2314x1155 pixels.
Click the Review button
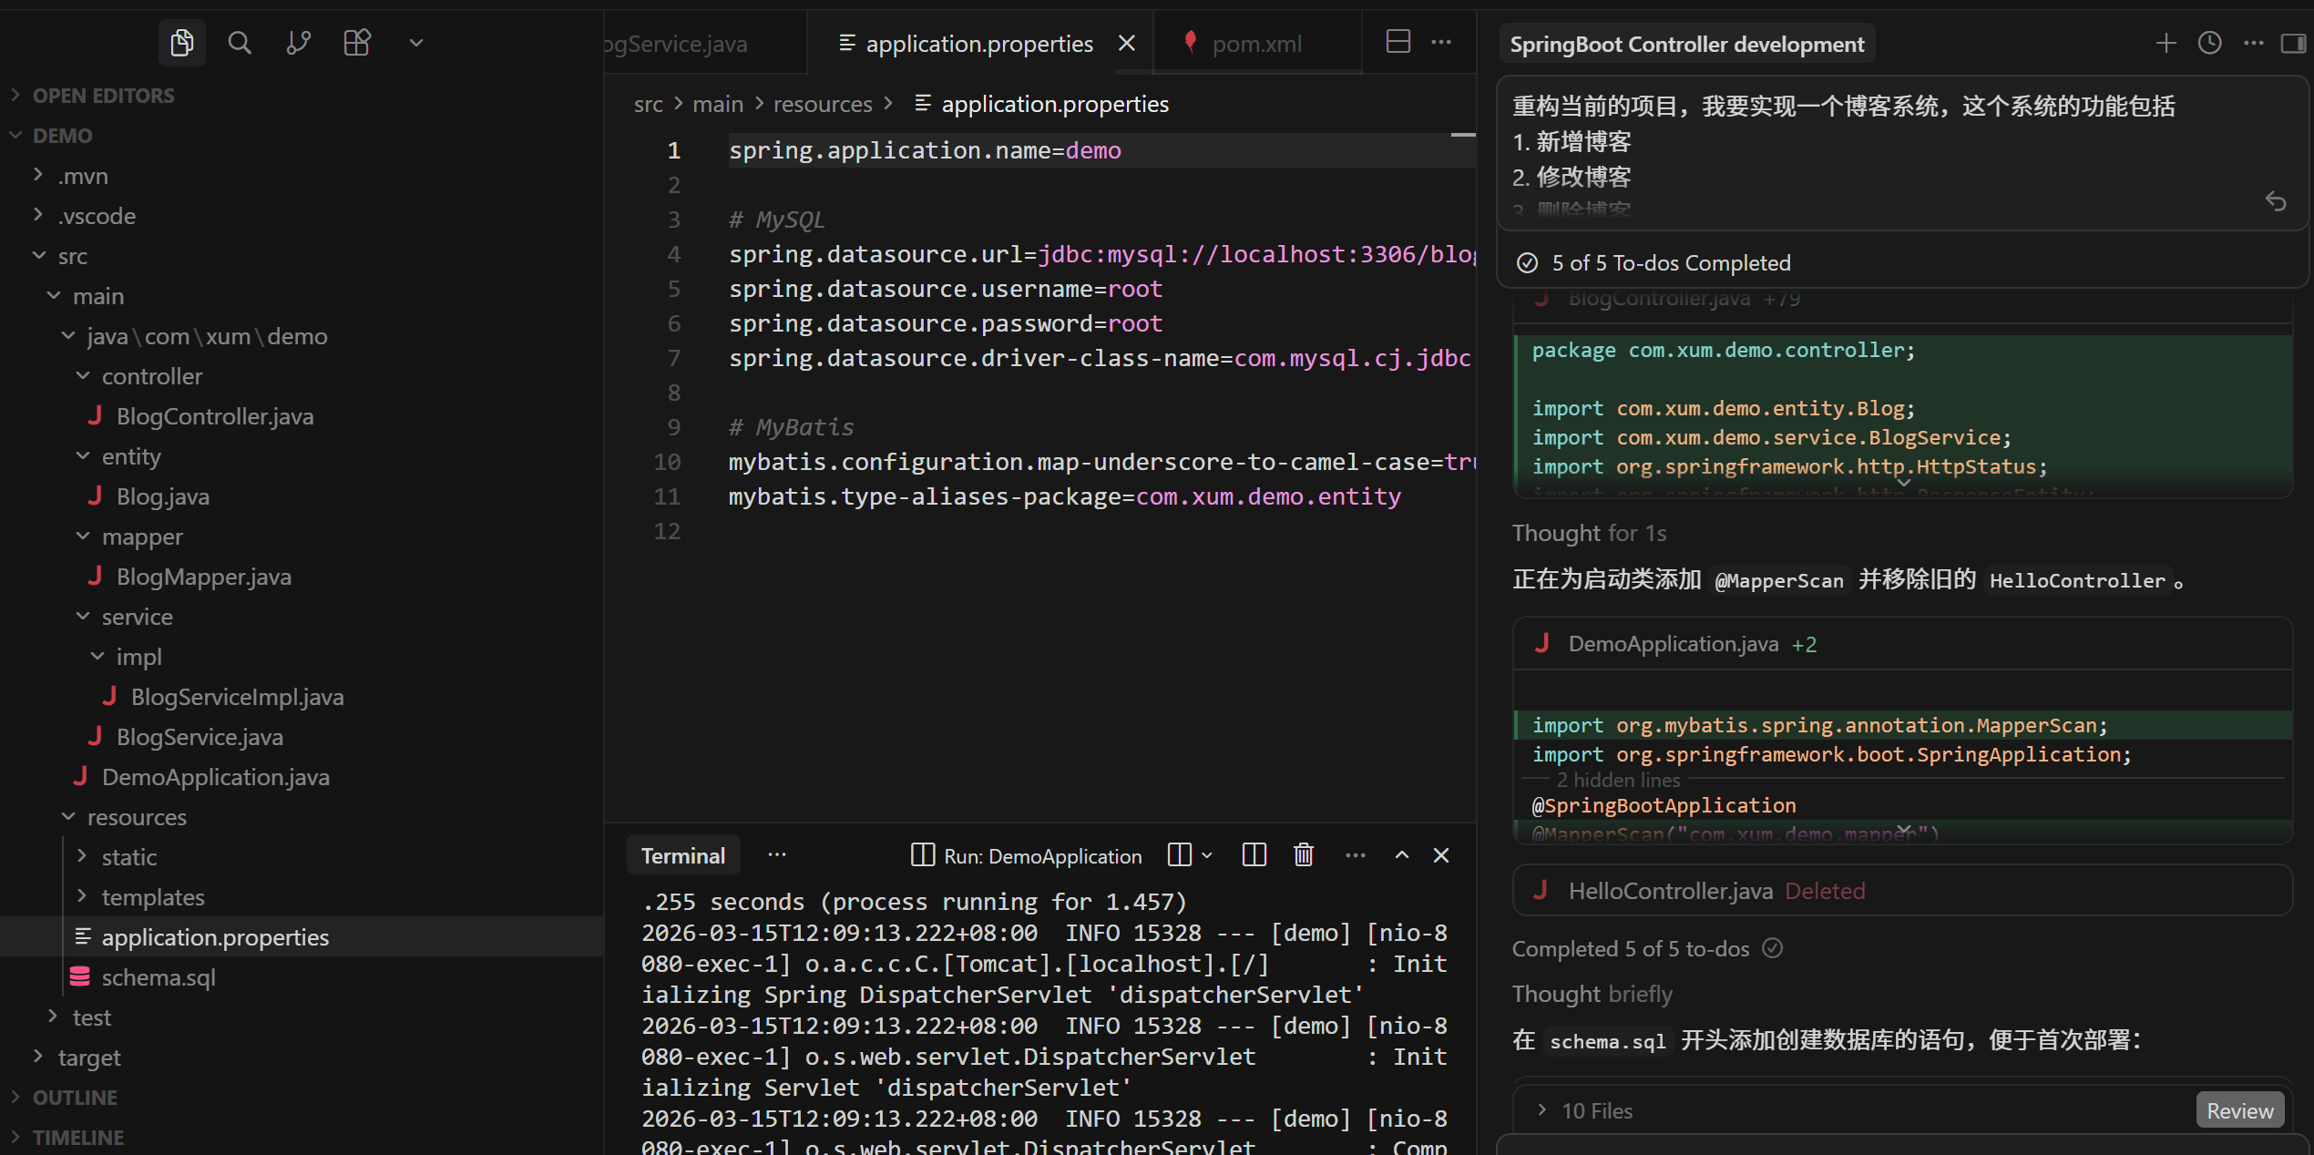tap(2239, 1110)
